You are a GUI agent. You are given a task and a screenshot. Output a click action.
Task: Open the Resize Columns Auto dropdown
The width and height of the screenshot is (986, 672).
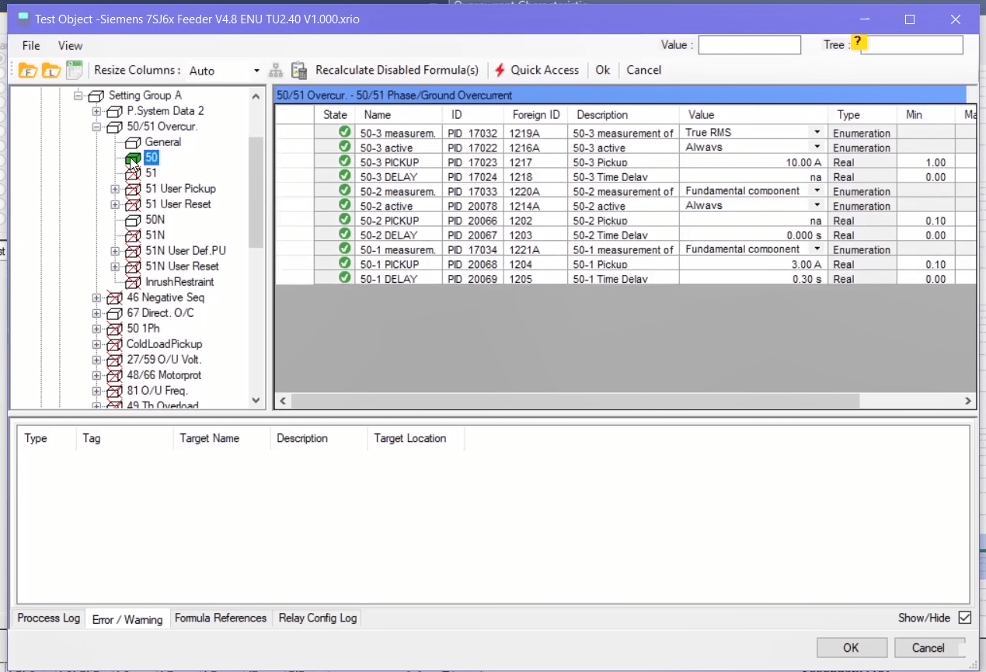tap(256, 71)
